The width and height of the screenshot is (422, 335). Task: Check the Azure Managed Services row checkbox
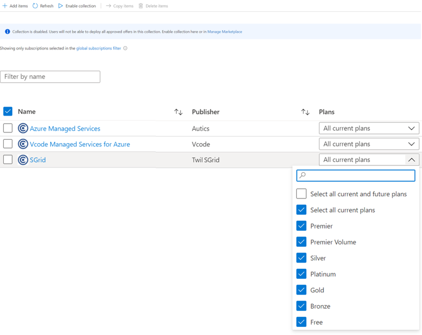point(8,129)
